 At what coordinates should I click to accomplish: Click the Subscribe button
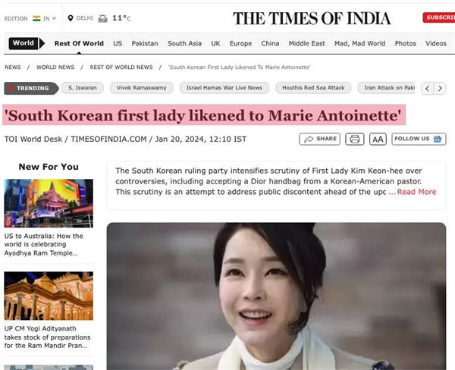(x=439, y=17)
